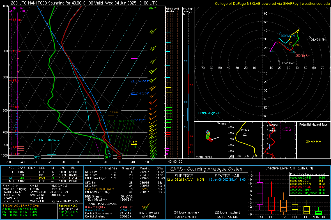Screen dimensions: 331x220
Task: Click the SARS: 42% TOR text
Action: (x=186, y=217)
